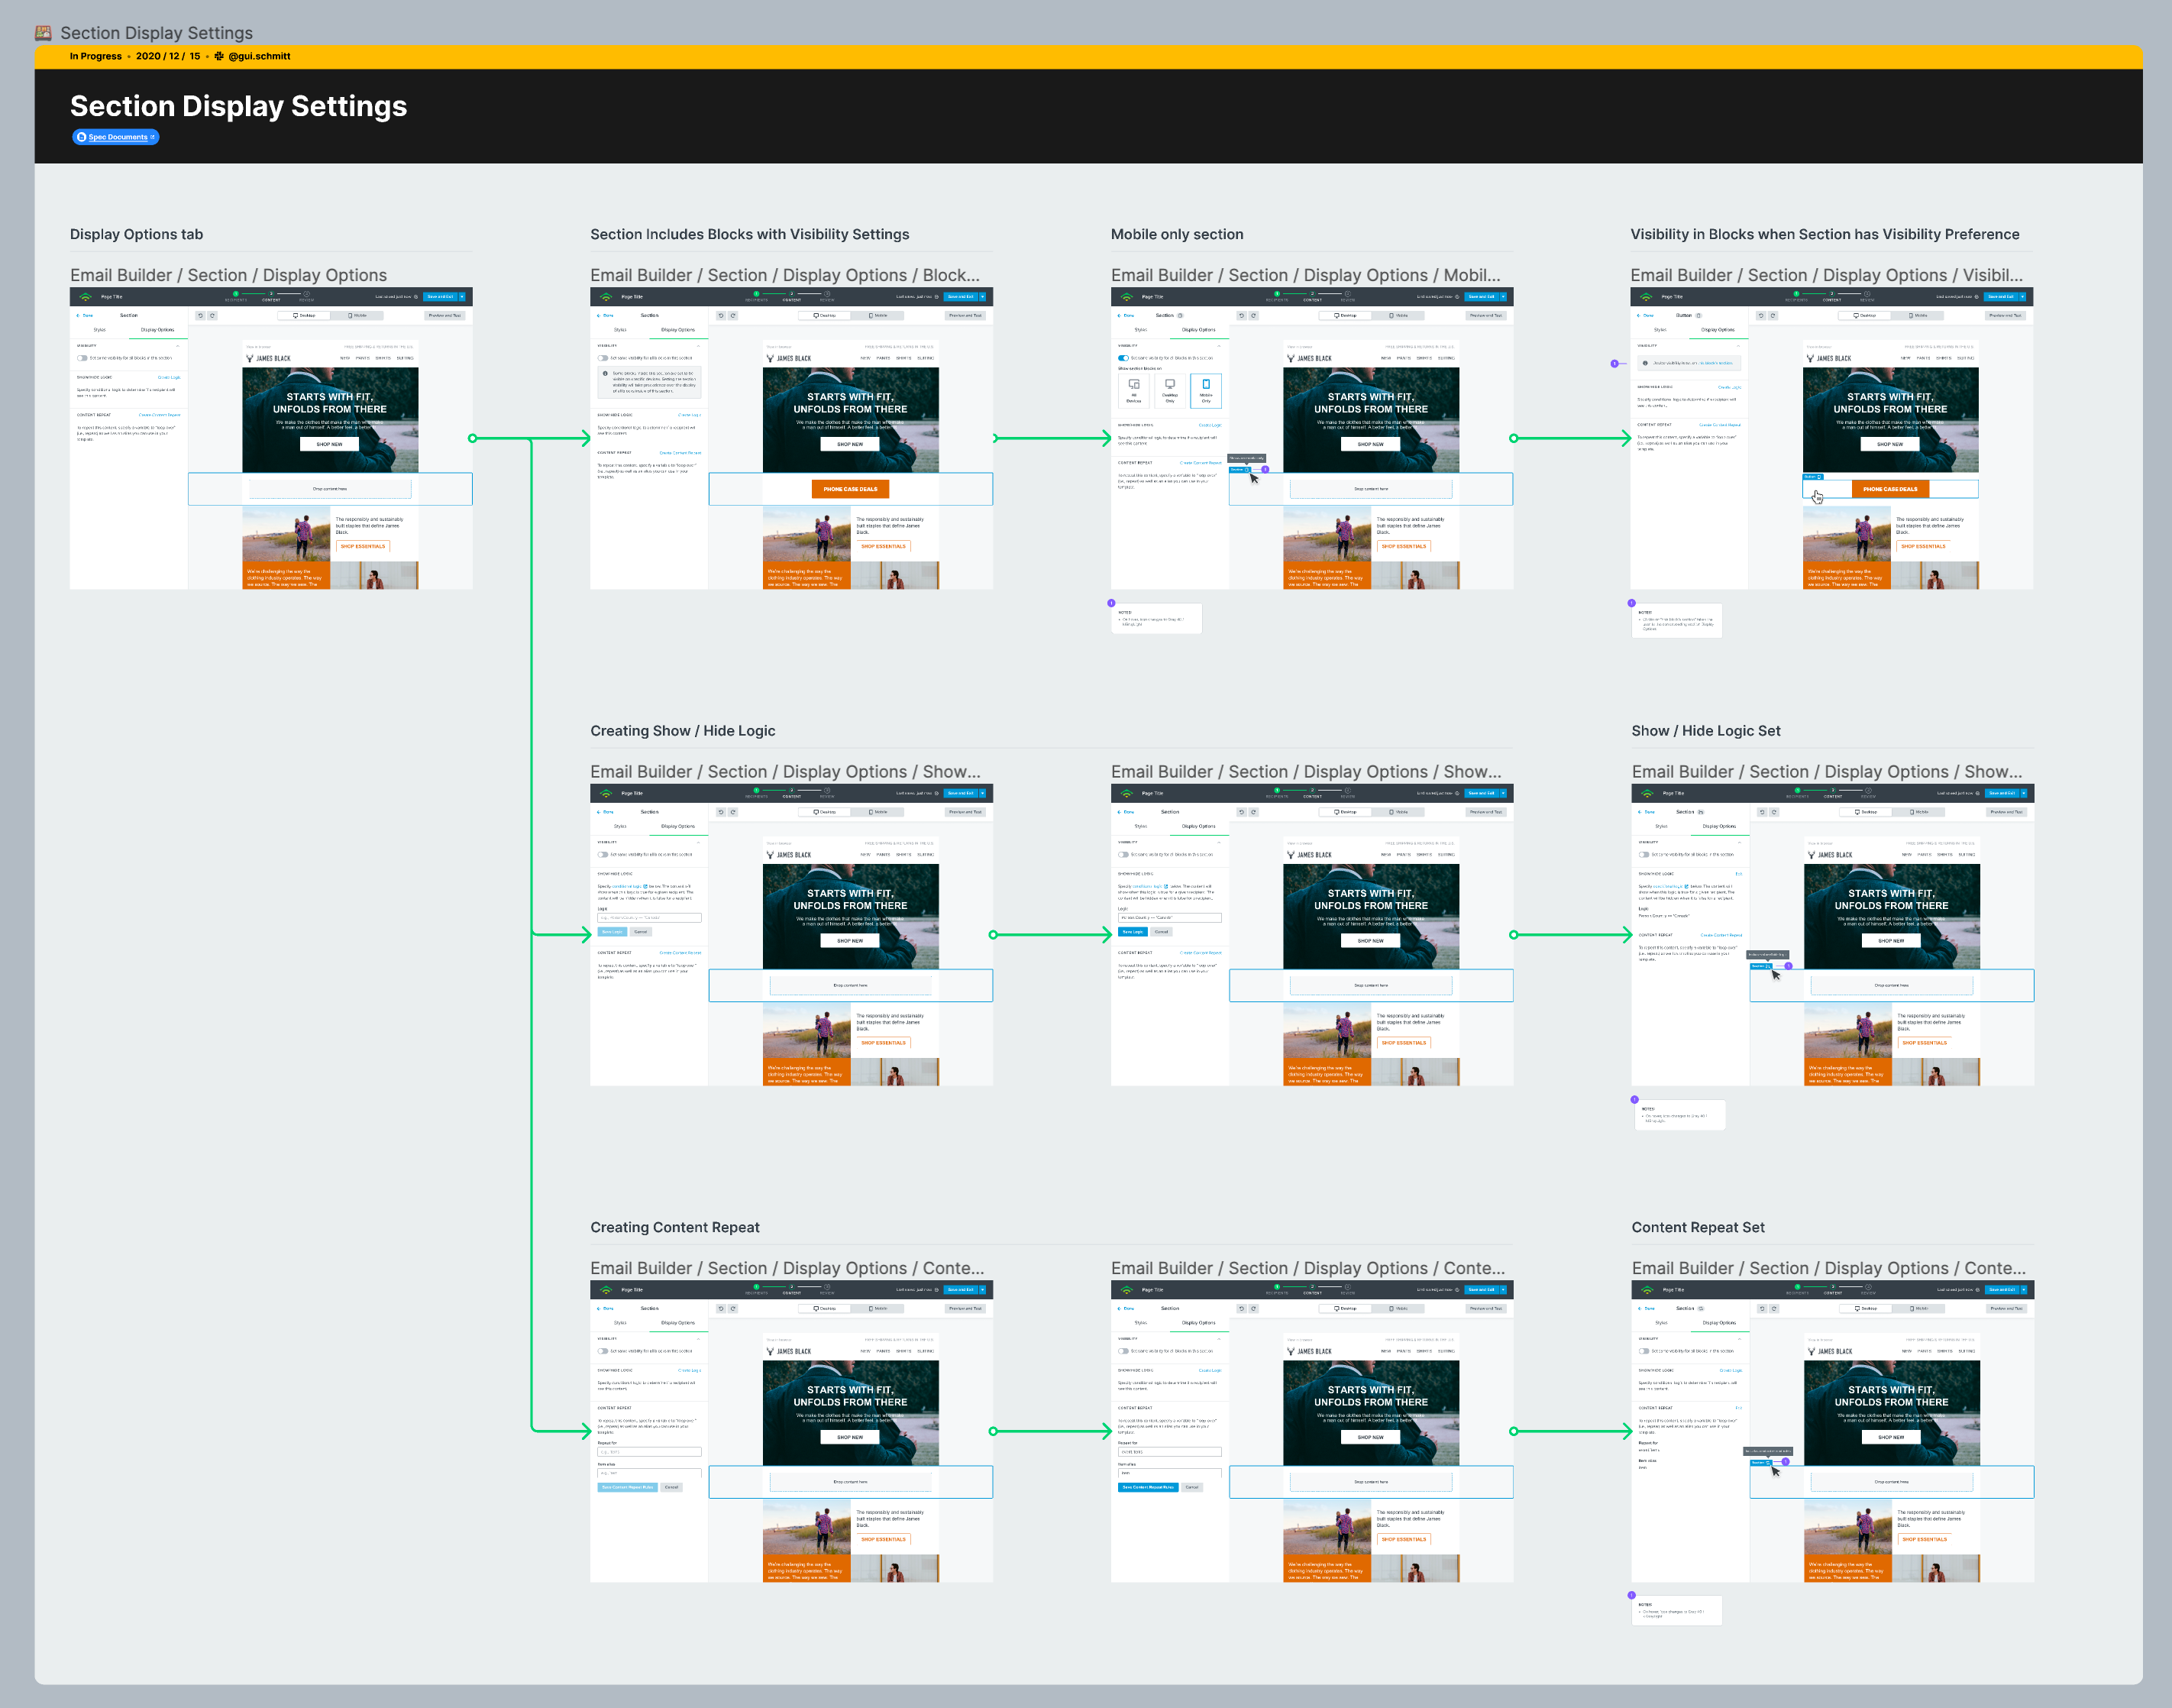Open Save and Exit arrow in 'Section Includes Blocks' frame
The width and height of the screenshot is (2172, 1708).
[983, 297]
